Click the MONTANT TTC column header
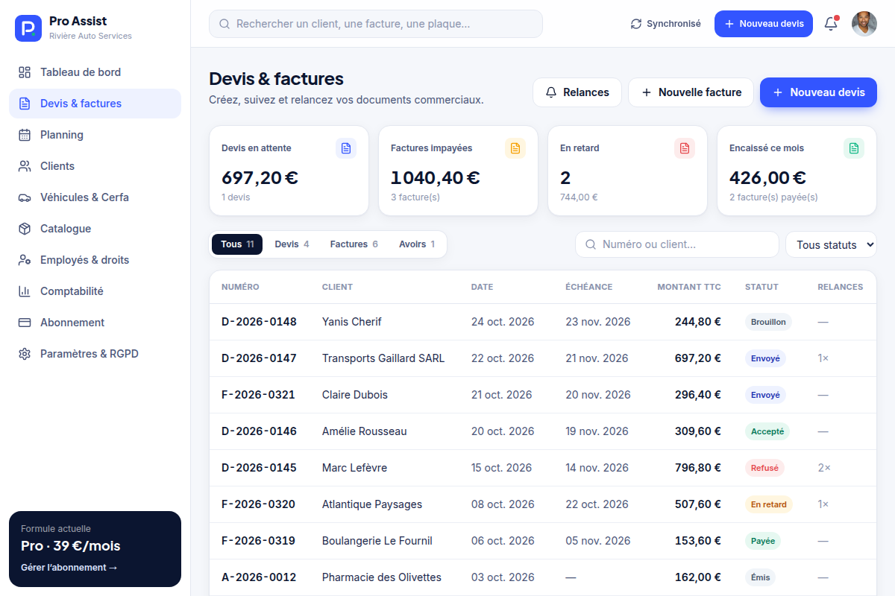The image size is (895, 596). 689,287
